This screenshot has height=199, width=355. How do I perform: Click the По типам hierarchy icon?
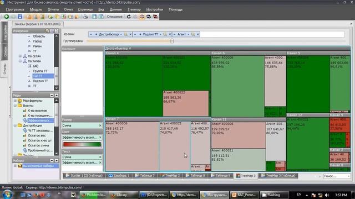(25, 61)
